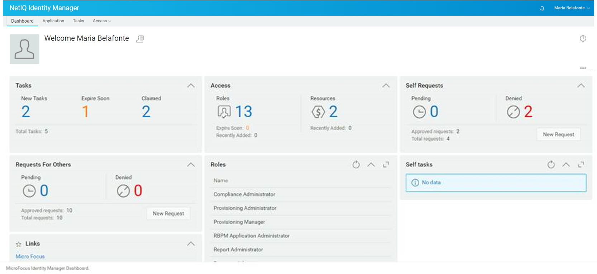
Task: Click the edit profile icon beside Welcome
Action: point(140,39)
